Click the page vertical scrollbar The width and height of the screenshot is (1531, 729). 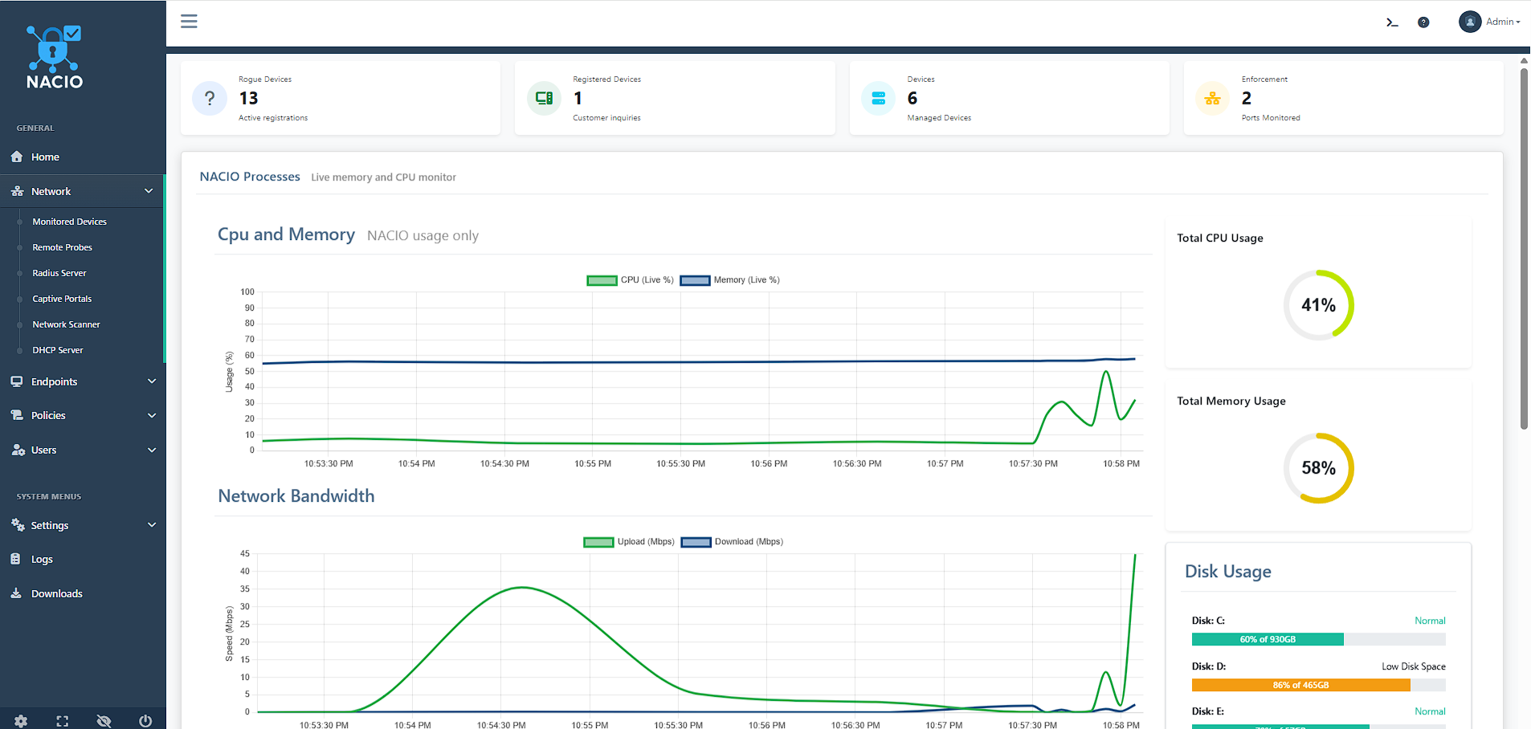pyautogui.click(x=1524, y=249)
